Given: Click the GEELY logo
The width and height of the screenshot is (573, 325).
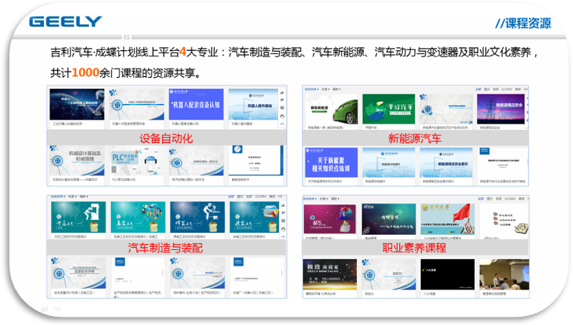Looking at the screenshot, I should [65, 21].
